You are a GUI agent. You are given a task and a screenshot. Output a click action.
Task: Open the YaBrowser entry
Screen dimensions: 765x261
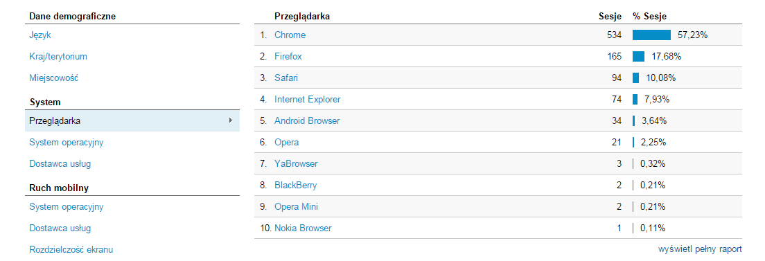coord(296,164)
